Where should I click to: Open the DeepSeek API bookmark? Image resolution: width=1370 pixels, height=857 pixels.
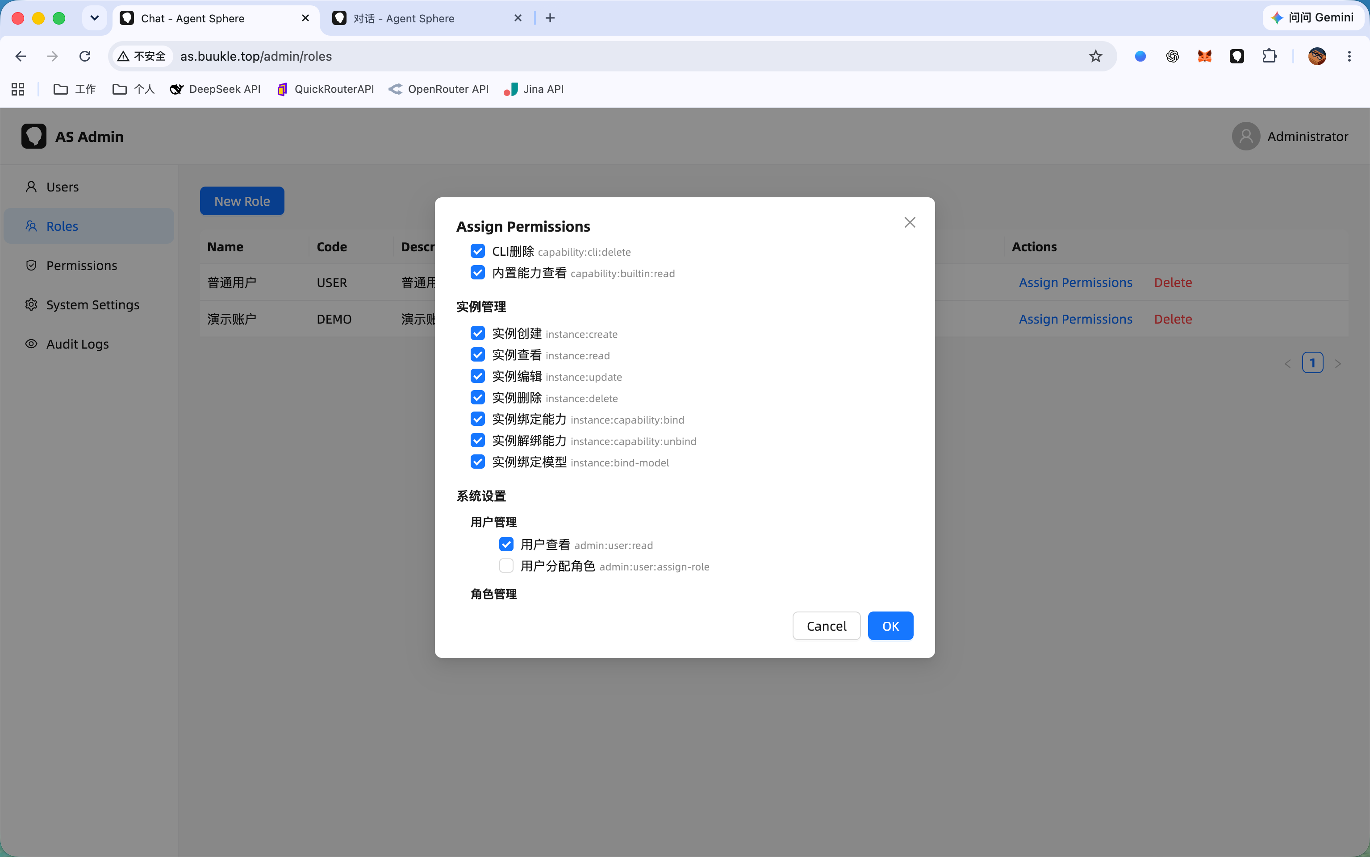216,89
